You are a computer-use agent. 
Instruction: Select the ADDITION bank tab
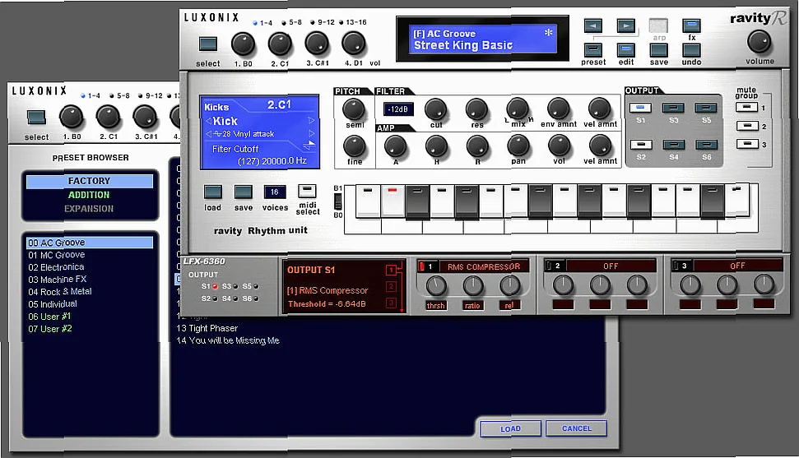(x=89, y=195)
